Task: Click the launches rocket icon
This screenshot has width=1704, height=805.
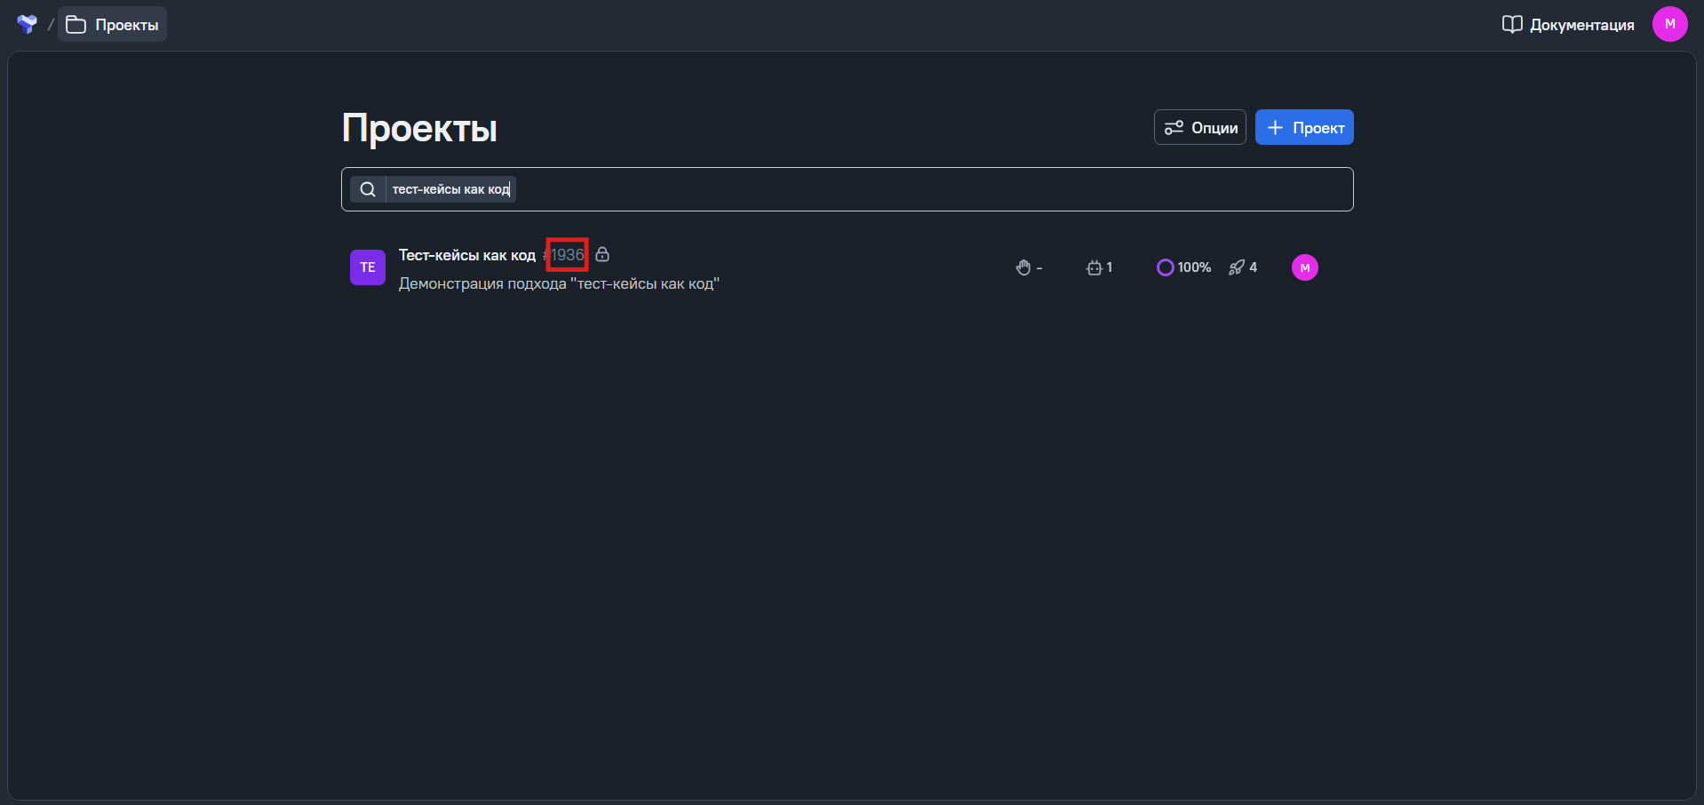Action: point(1237,267)
